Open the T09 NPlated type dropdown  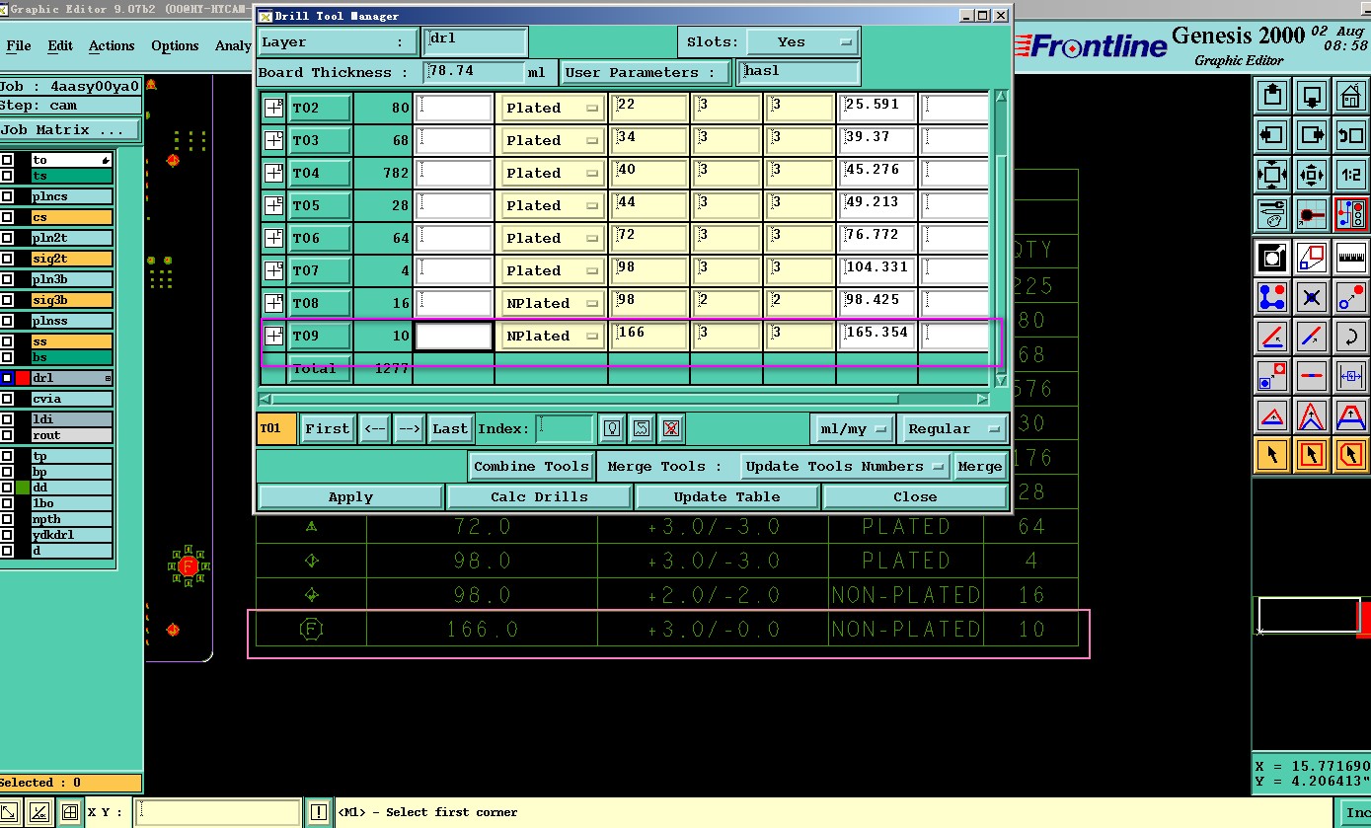pyautogui.click(x=553, y=336)
